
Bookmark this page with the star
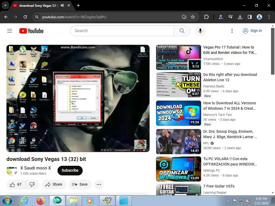(x=193, y=17)
